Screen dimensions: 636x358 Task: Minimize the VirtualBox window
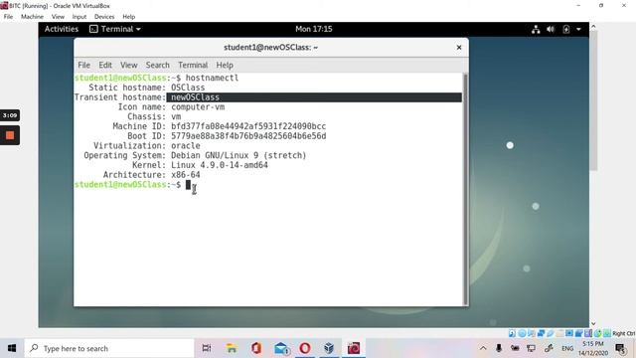click(578, 5)
